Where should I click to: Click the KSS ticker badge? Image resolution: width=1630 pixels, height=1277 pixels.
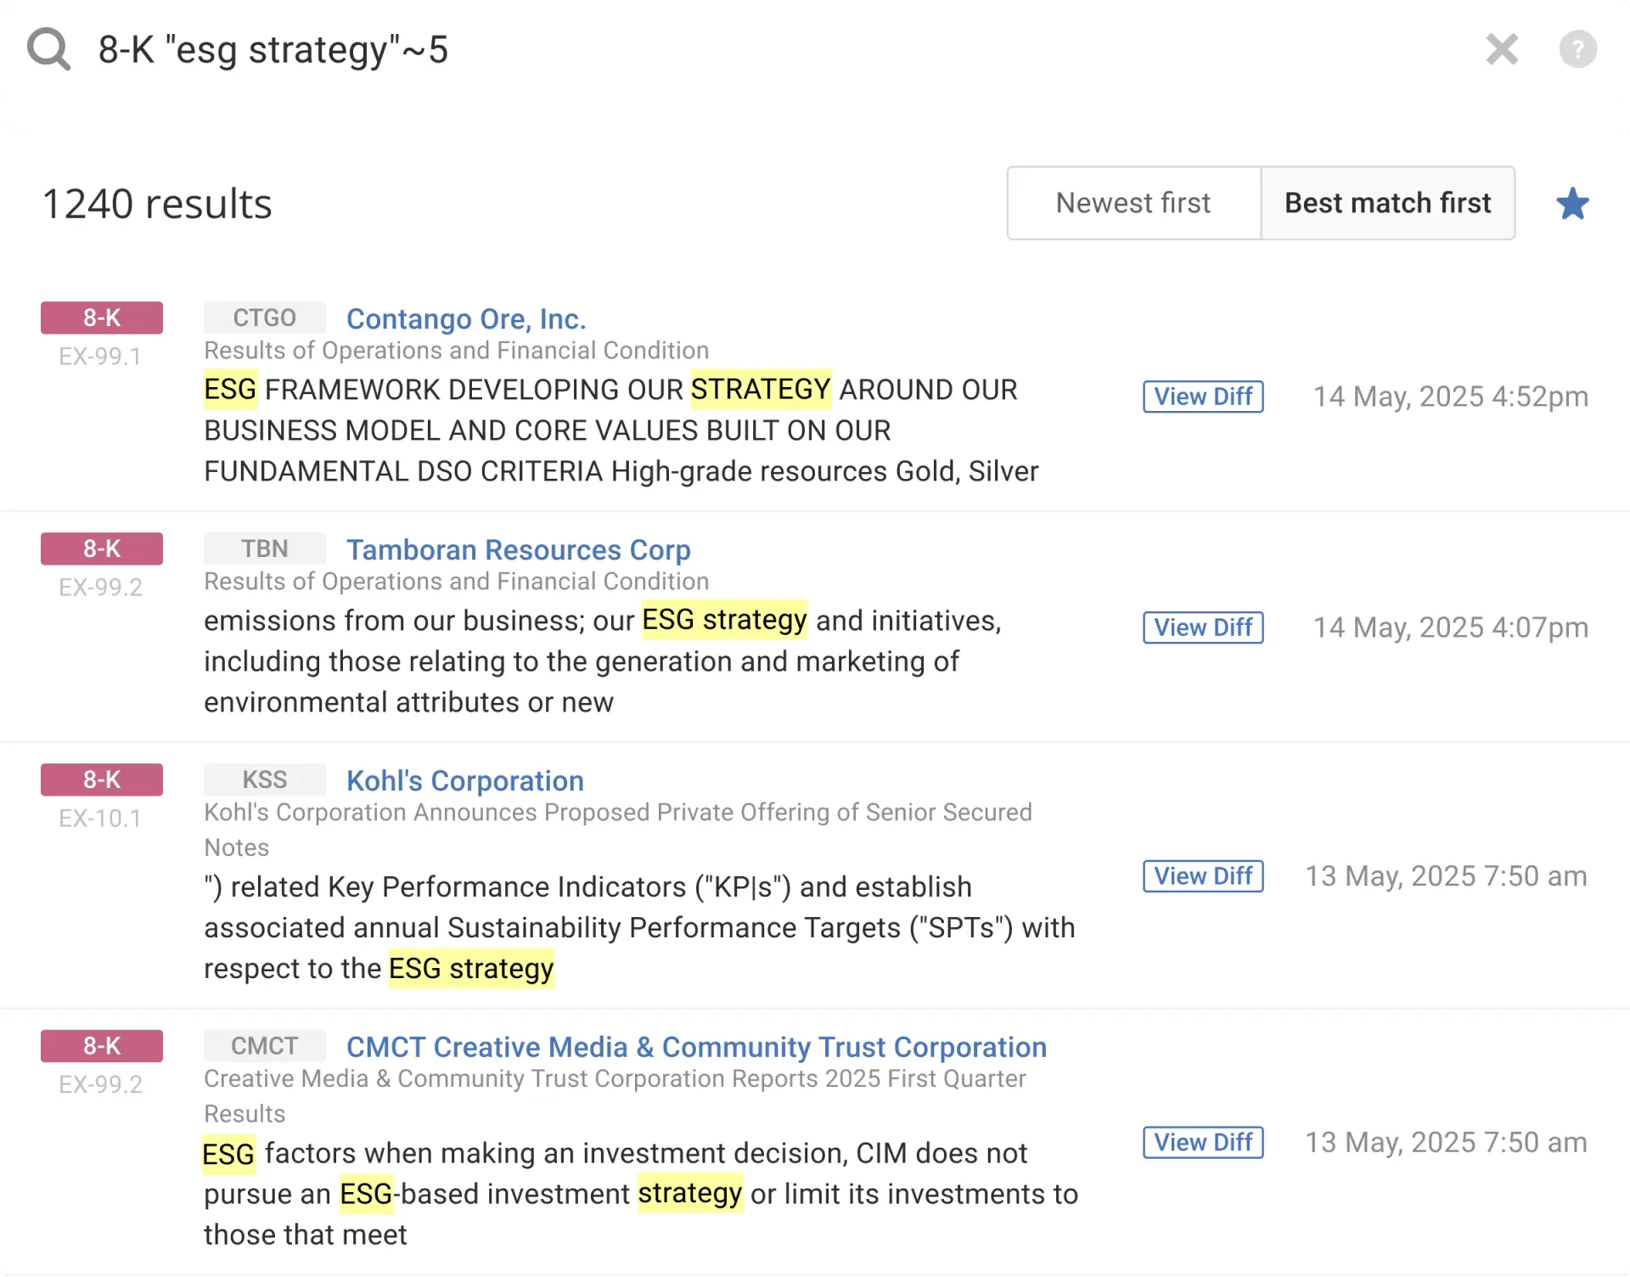pyautogui.click(x=264, y=779)
